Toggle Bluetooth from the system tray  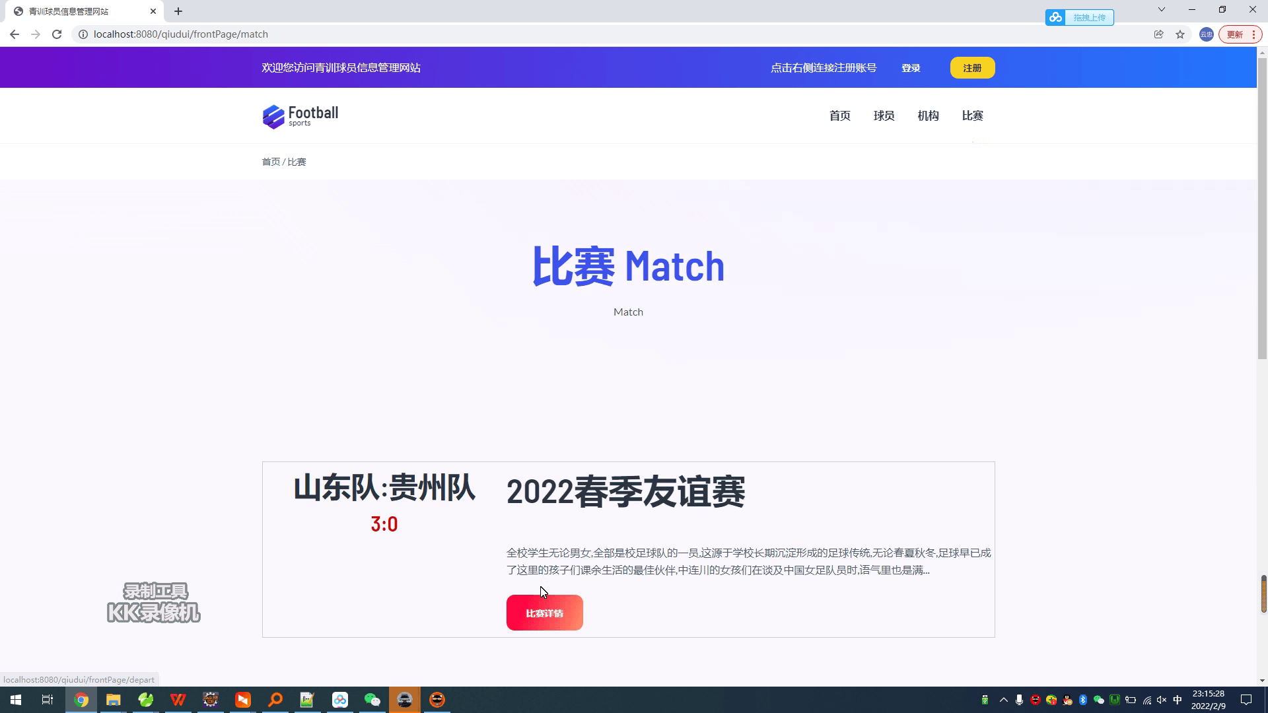coord(1083,699)
